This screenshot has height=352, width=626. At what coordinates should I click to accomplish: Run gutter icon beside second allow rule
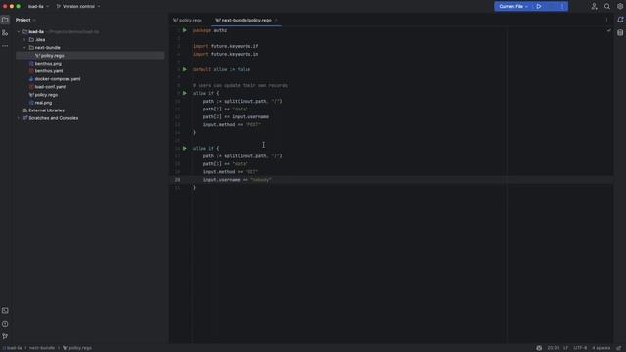click(x=185, y=148)
